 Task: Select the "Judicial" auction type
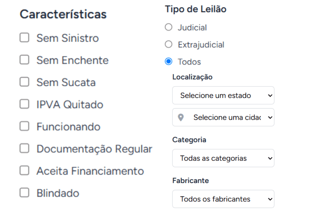(168, 27)
